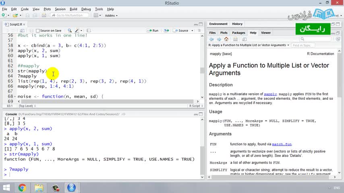This screenshot has height=193, width=344.
Task: Go back in Help history
Action: click(211, 39)
